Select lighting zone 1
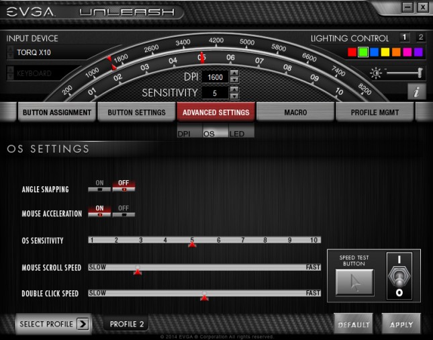This screenshot has height=340, width=433. pyautogui.click(x=405, y=38)
